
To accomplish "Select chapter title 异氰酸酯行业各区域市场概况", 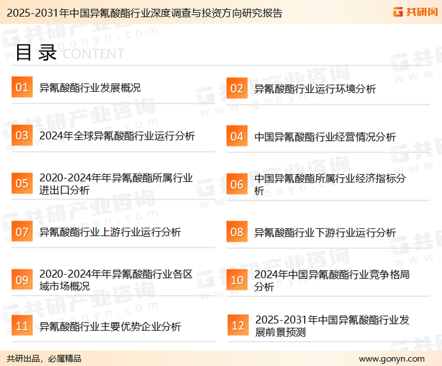I will 116,280.
